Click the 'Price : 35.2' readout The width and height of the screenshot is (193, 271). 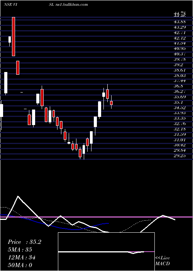24,242
